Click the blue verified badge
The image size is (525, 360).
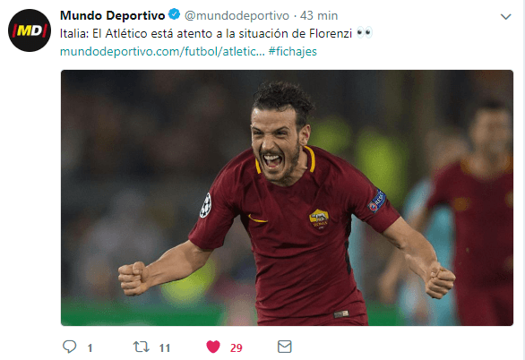[174, 14]
